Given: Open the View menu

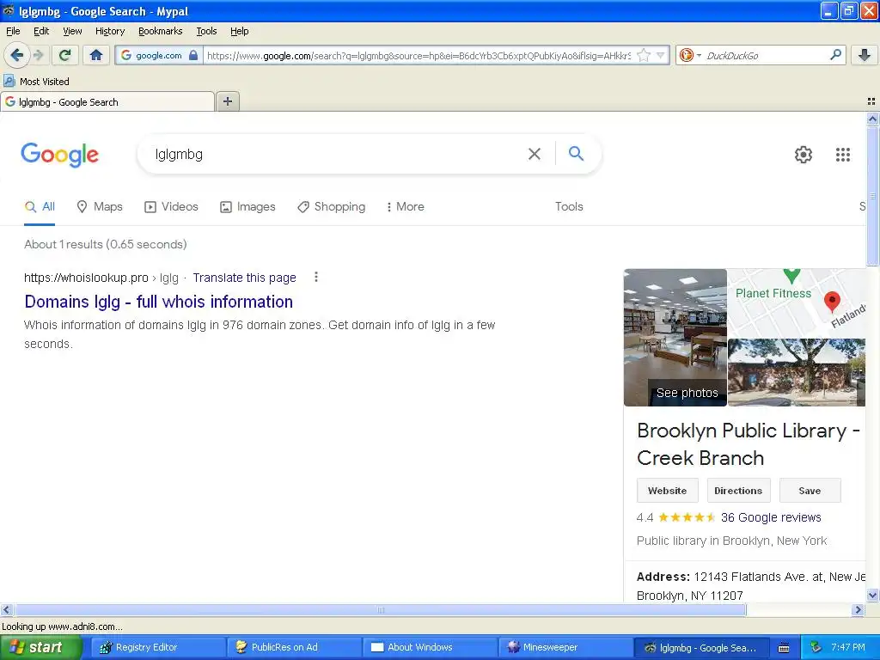Looking at the screenshot, I should coord(72,31).
